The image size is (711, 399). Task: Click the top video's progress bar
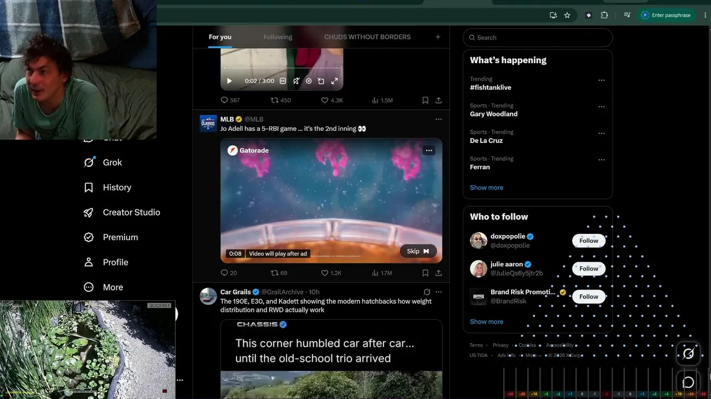pos(282,68)
